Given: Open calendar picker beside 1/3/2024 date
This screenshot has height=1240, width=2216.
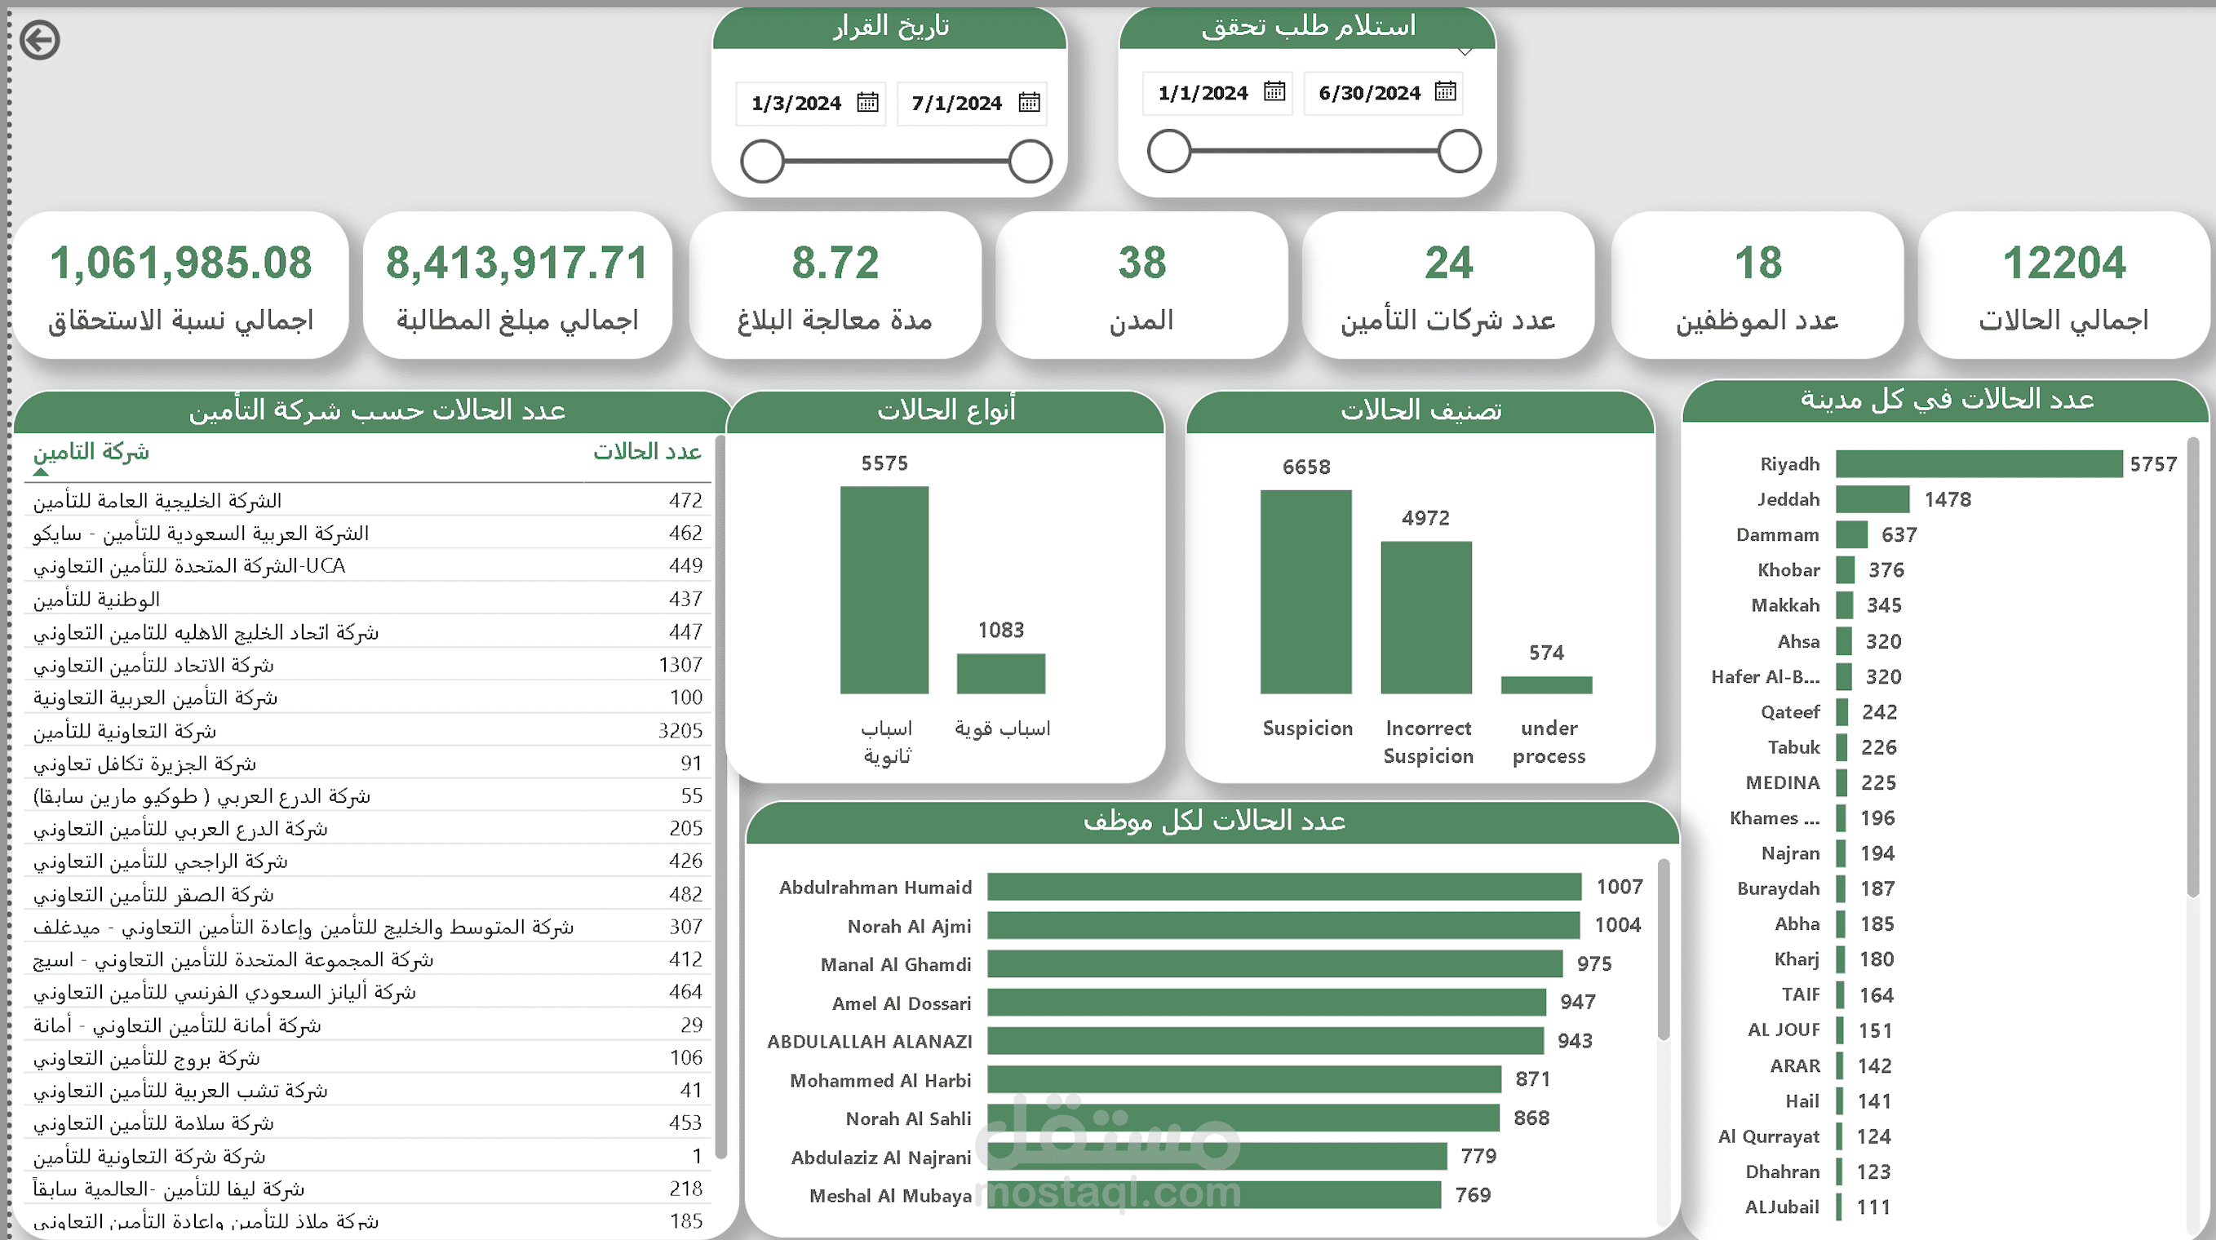Looking at the screenshot, I should pos(867,103).
